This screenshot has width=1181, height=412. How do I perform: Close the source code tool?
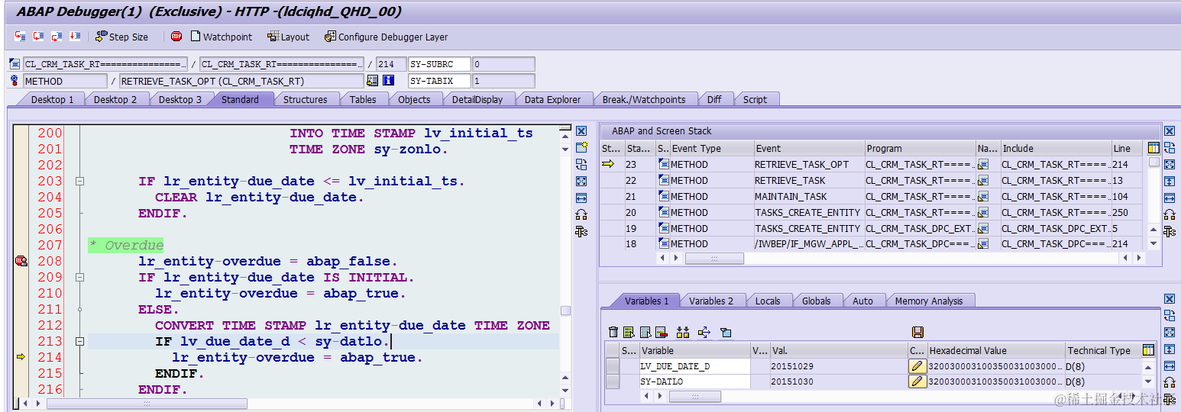click(581, 131)
